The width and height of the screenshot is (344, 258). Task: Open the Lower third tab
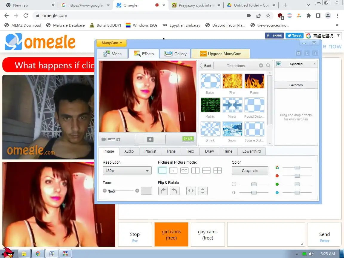(251, 151)
